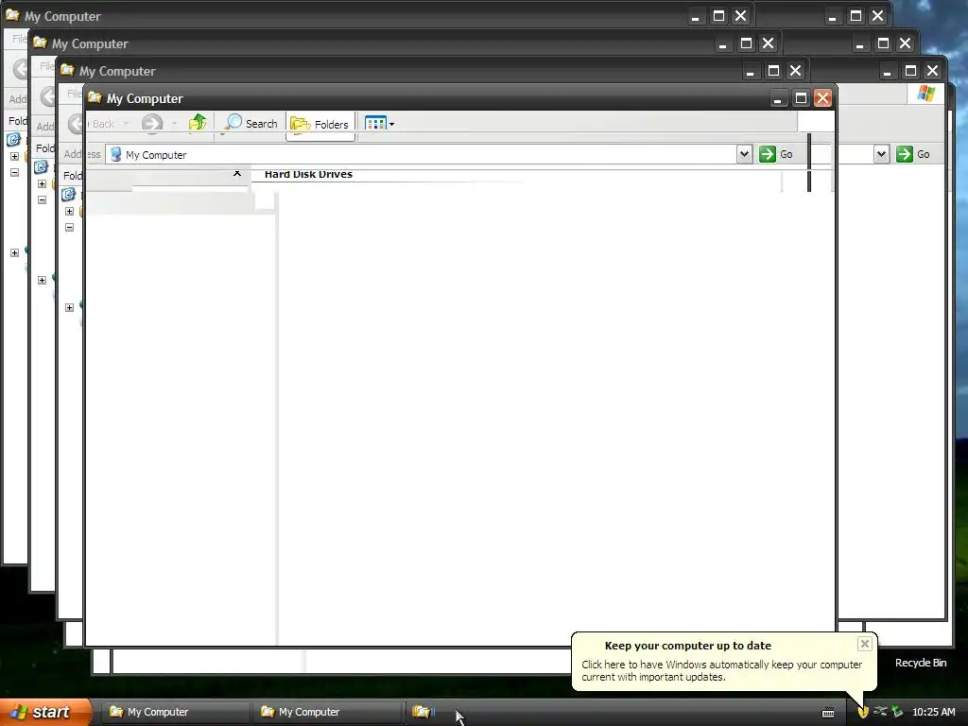This screenshot has width=968, height=726.
Task: Open the Back button history dropdown arrow
Action: pos(126,124)
